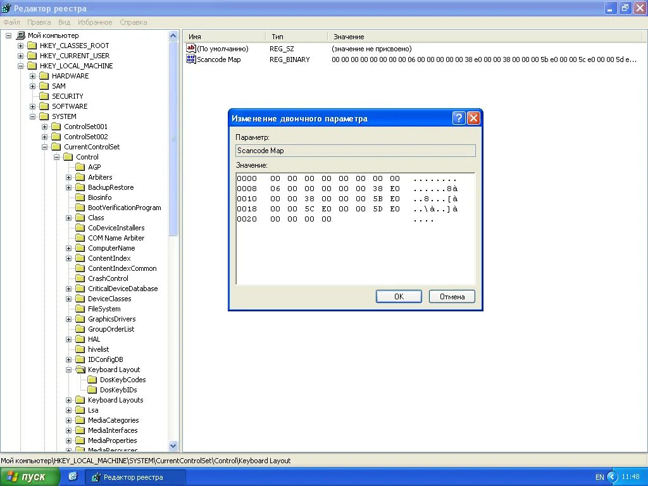Collapse the Keyboard Layout node

[x=69, y=370]
